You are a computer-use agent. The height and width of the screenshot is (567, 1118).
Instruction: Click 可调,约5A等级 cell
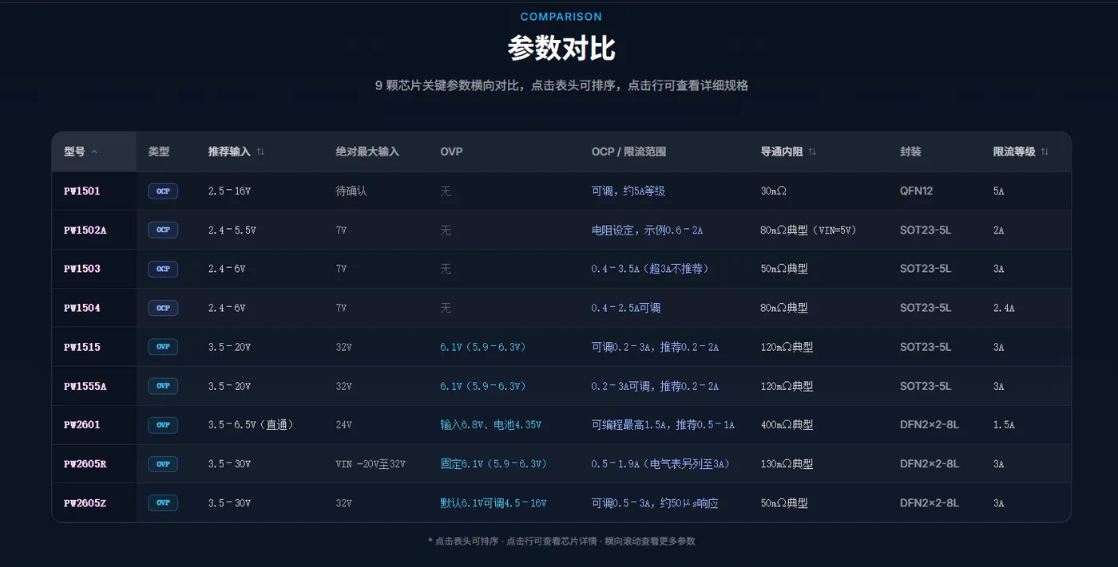[628, 191]
